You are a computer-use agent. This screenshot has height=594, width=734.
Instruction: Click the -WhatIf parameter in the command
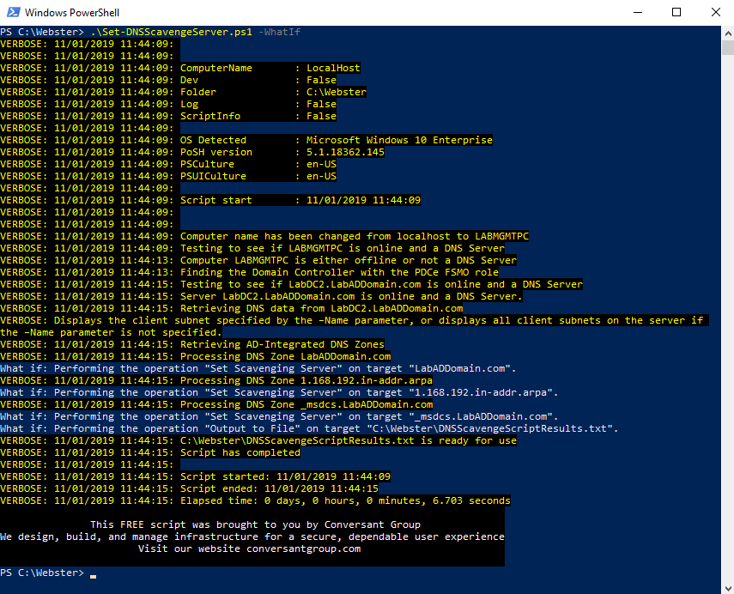pos(279,32)
